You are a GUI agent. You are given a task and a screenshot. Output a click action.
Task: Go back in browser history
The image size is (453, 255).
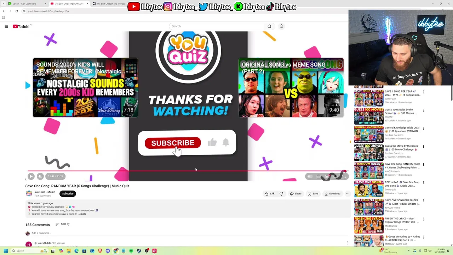pos(4,11)
